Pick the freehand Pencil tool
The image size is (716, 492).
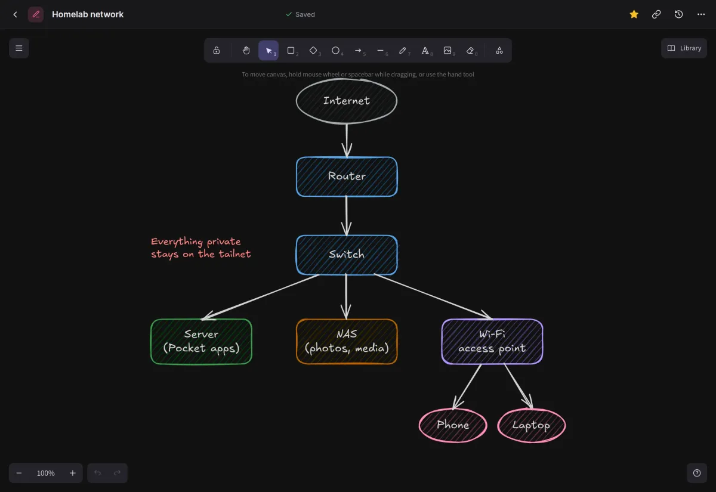click(x=403, y=51)
